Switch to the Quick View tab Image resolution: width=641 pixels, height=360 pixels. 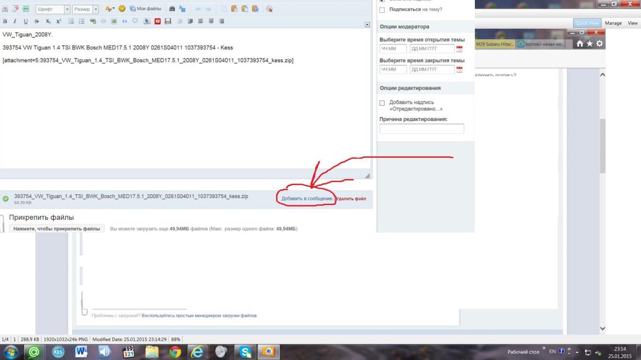587,23
